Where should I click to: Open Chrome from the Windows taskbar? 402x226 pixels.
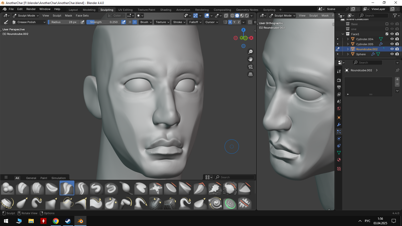(x=56, y=221)
